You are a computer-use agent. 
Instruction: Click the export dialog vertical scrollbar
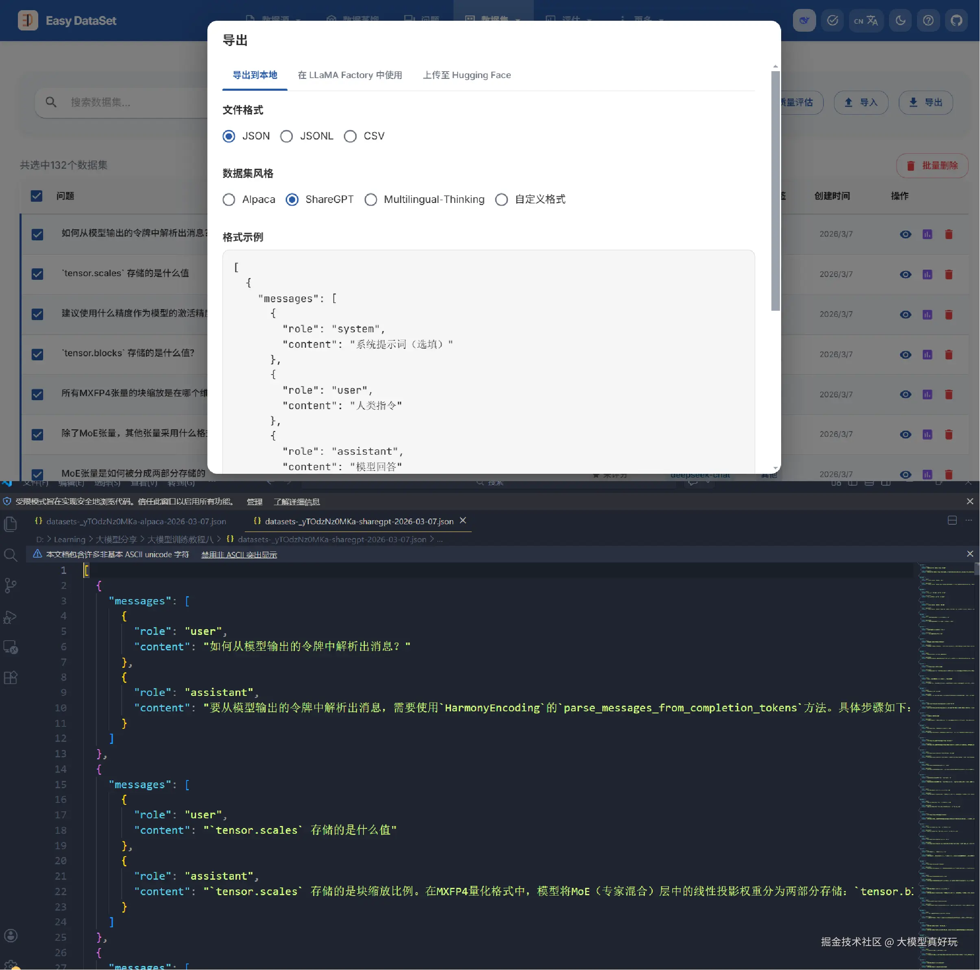(775, 191)
